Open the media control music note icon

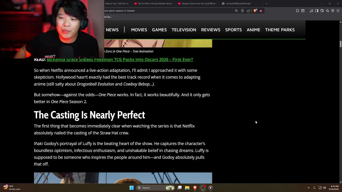311,11
